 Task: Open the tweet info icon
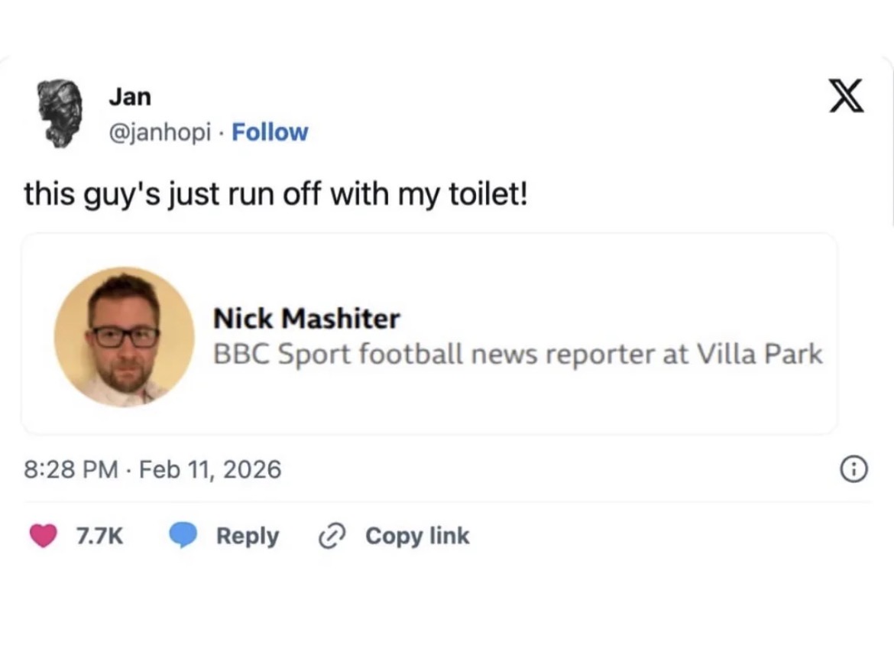pyautogui.click(x=855, y=470)
